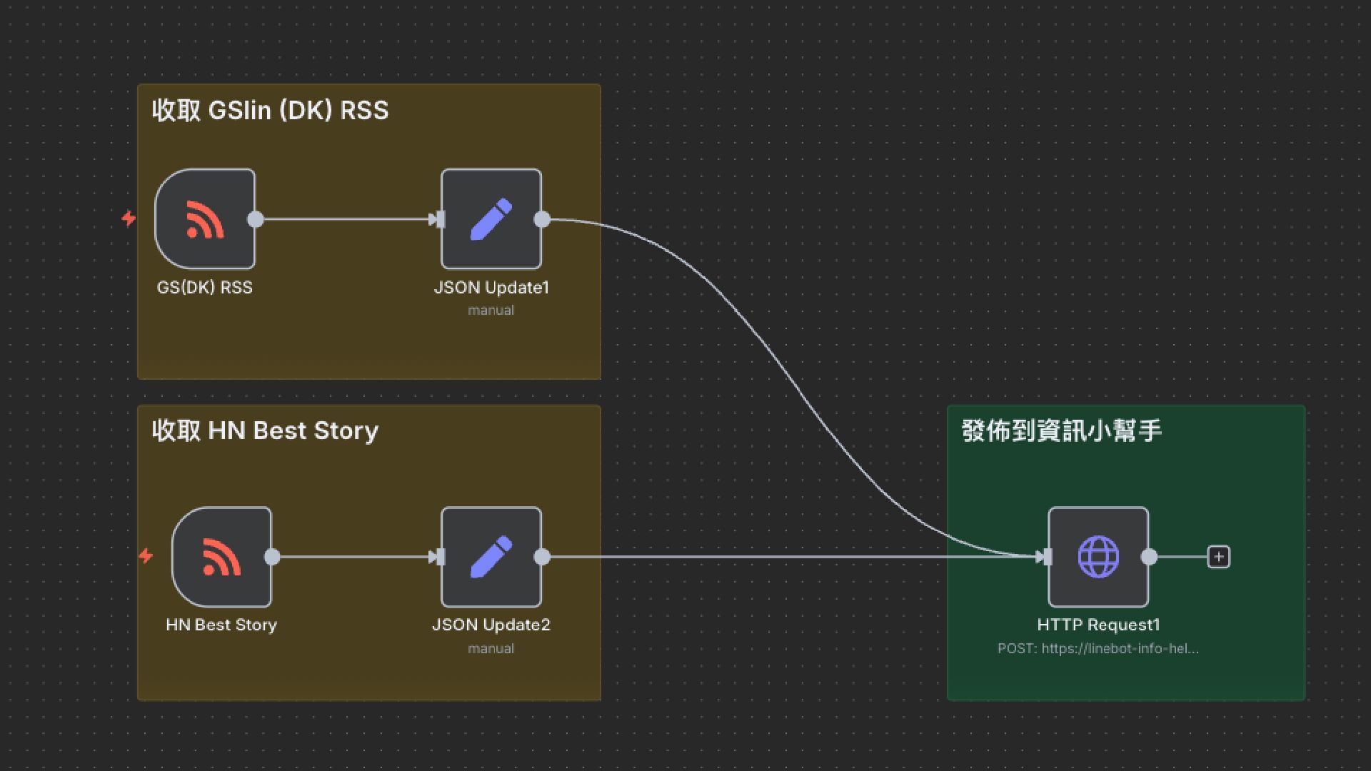The height and width of the screenshot is (771, 1371).
Task: Click the JSON Update1 node label
Action: pyautogui.click(x=491, y=288)
